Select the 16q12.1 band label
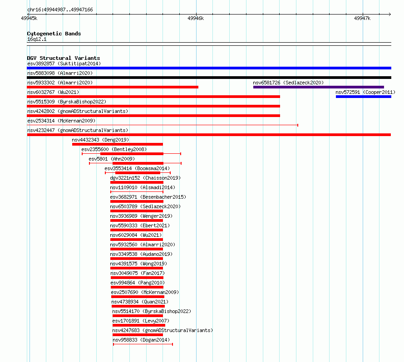The image size is (404, 362). pyautogui.click(x=37, y=39)
